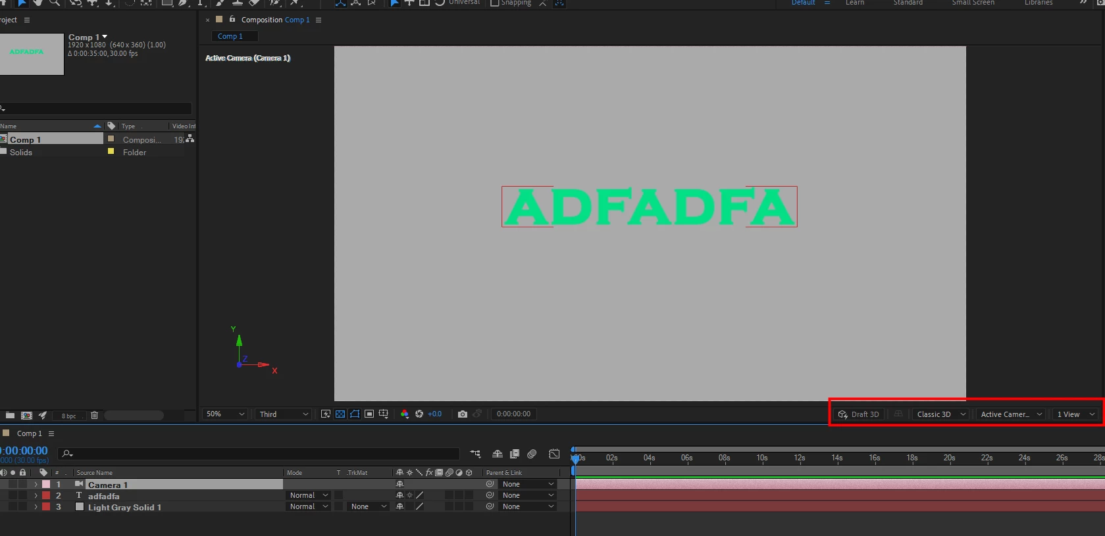Select the Brush tool
Image resolution: width=1105 pixels, height=536 pixels.
[x=220, y=3]
